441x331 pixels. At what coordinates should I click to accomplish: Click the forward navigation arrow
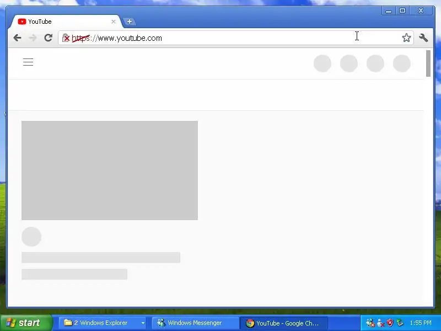click(x=33, y=38)
